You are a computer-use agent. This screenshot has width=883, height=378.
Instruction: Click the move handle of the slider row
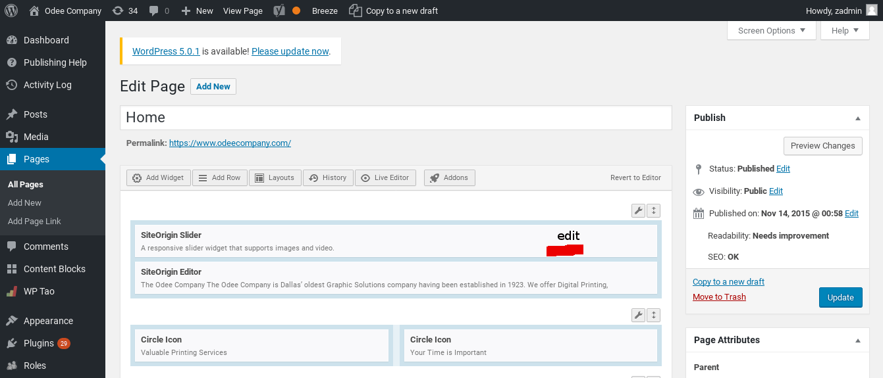click(653, 210)
